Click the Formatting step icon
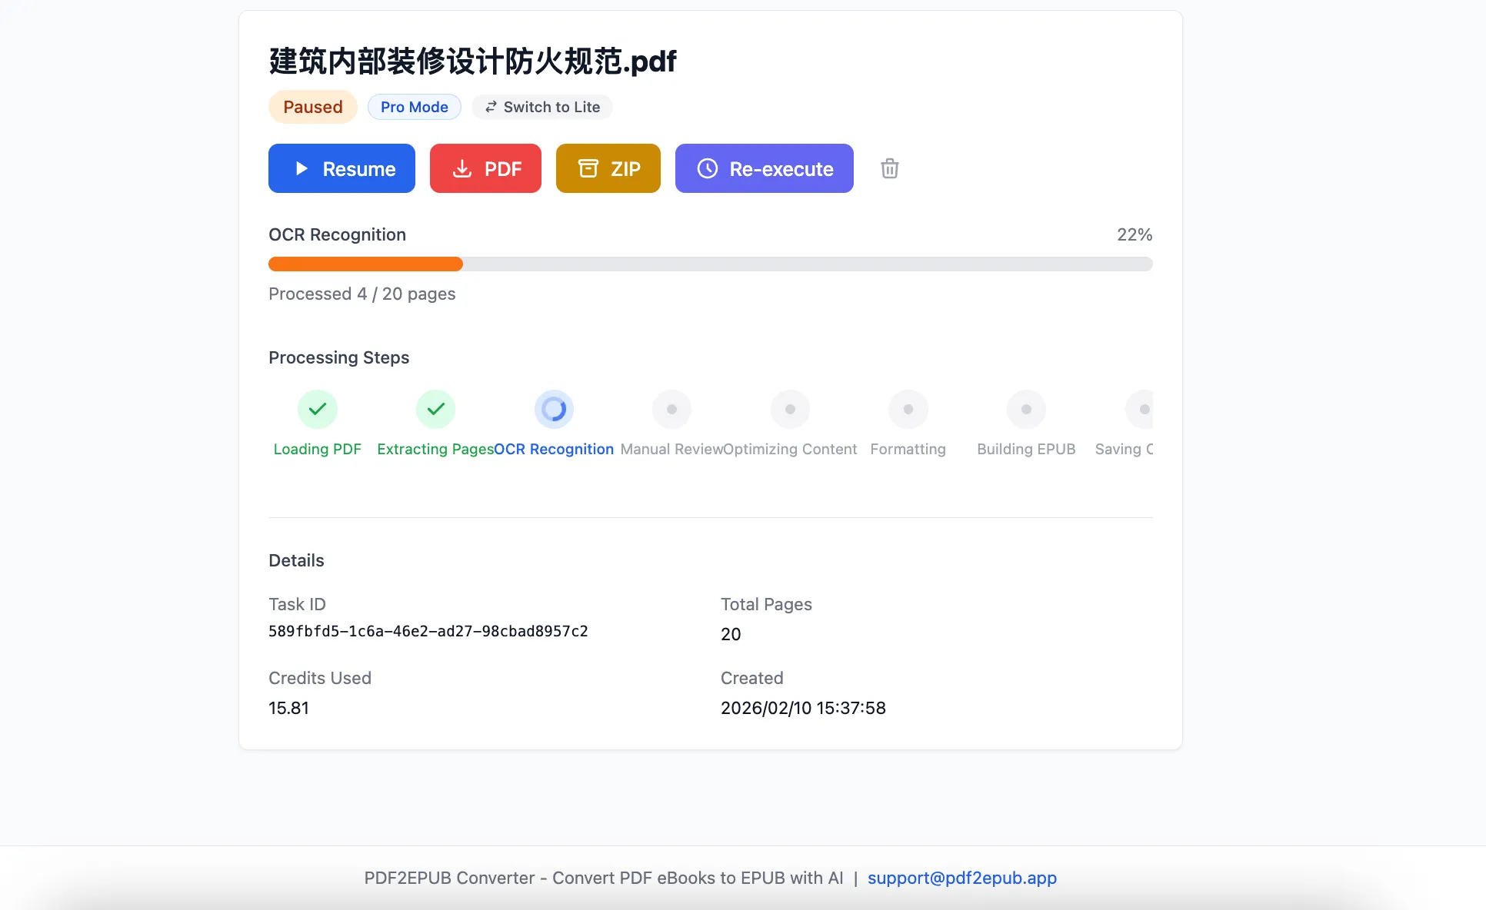Viewport: 1486px width, 910px height. pyautogui.click(x=908, y=409)
